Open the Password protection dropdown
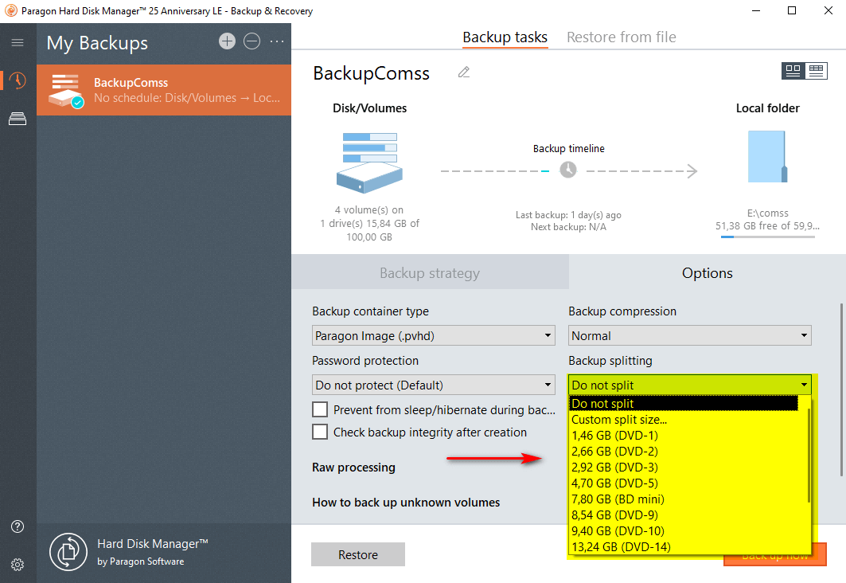The image size is (846, 583). pos(434,385)
